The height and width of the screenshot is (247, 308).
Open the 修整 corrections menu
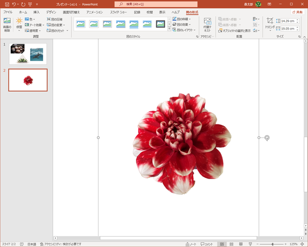pos(19,25)
